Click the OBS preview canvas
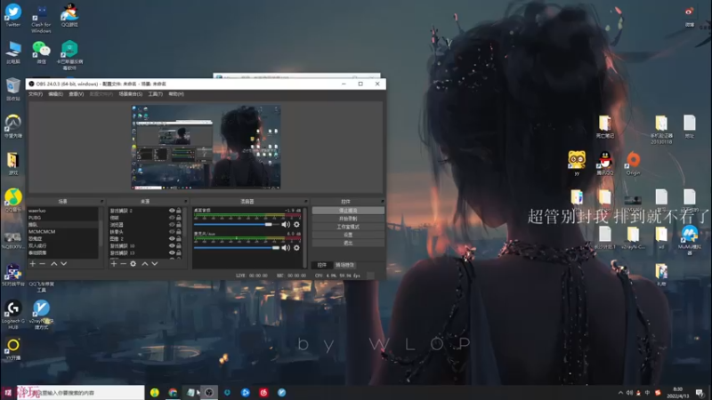The image size is (712, 400). point(206,147)
